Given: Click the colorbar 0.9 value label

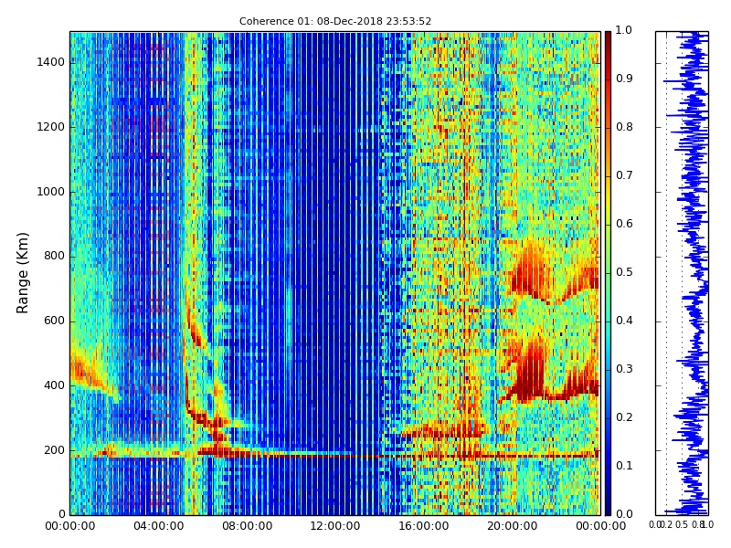Looking at the screenshot, I should coord(624,79).
